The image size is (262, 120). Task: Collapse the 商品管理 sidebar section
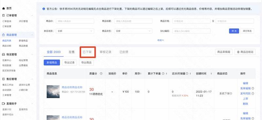click(32, 35)
